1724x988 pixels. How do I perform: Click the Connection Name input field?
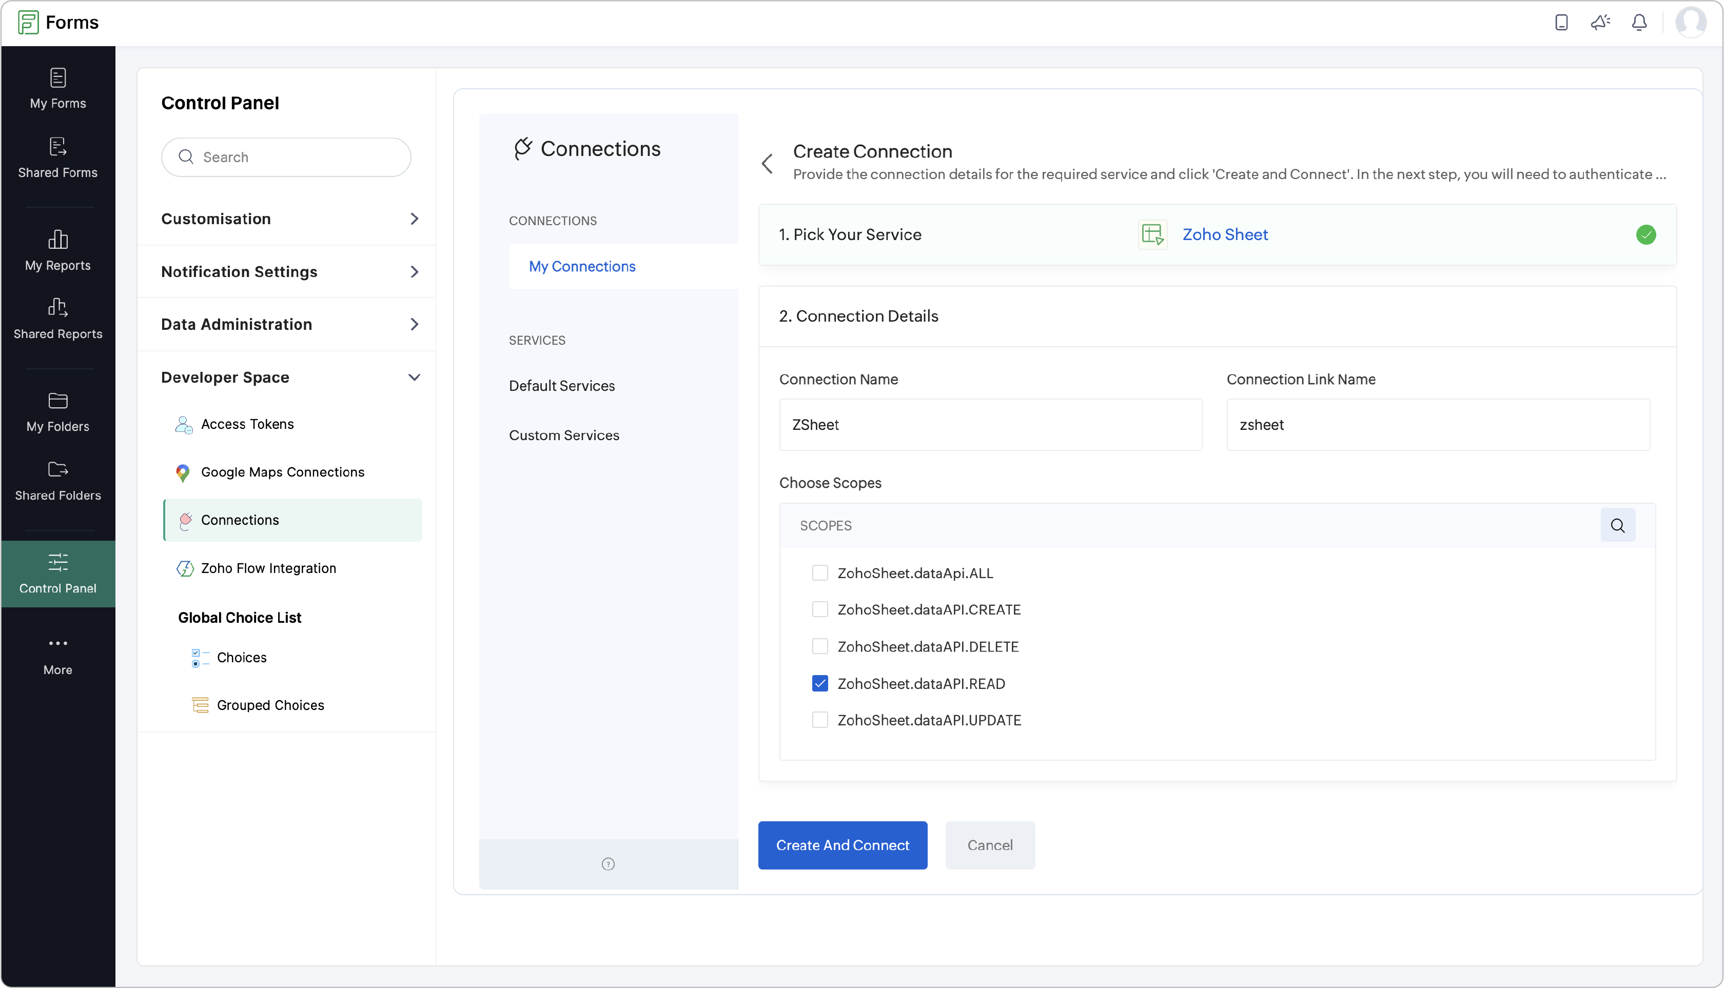(990, 425)
